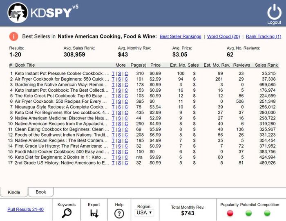Image resolution: width=286 pixels, height=221 pixels.
Task: Click the red Popularity indicator
Action: click(x=230, y=213)
